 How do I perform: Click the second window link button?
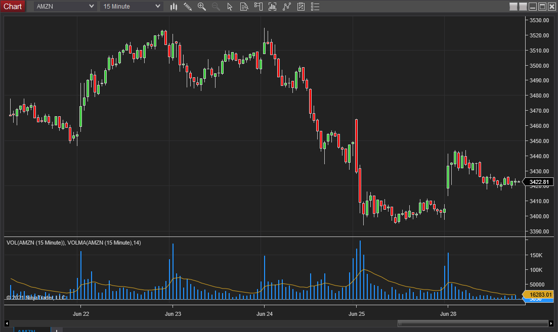pos(523,7)
